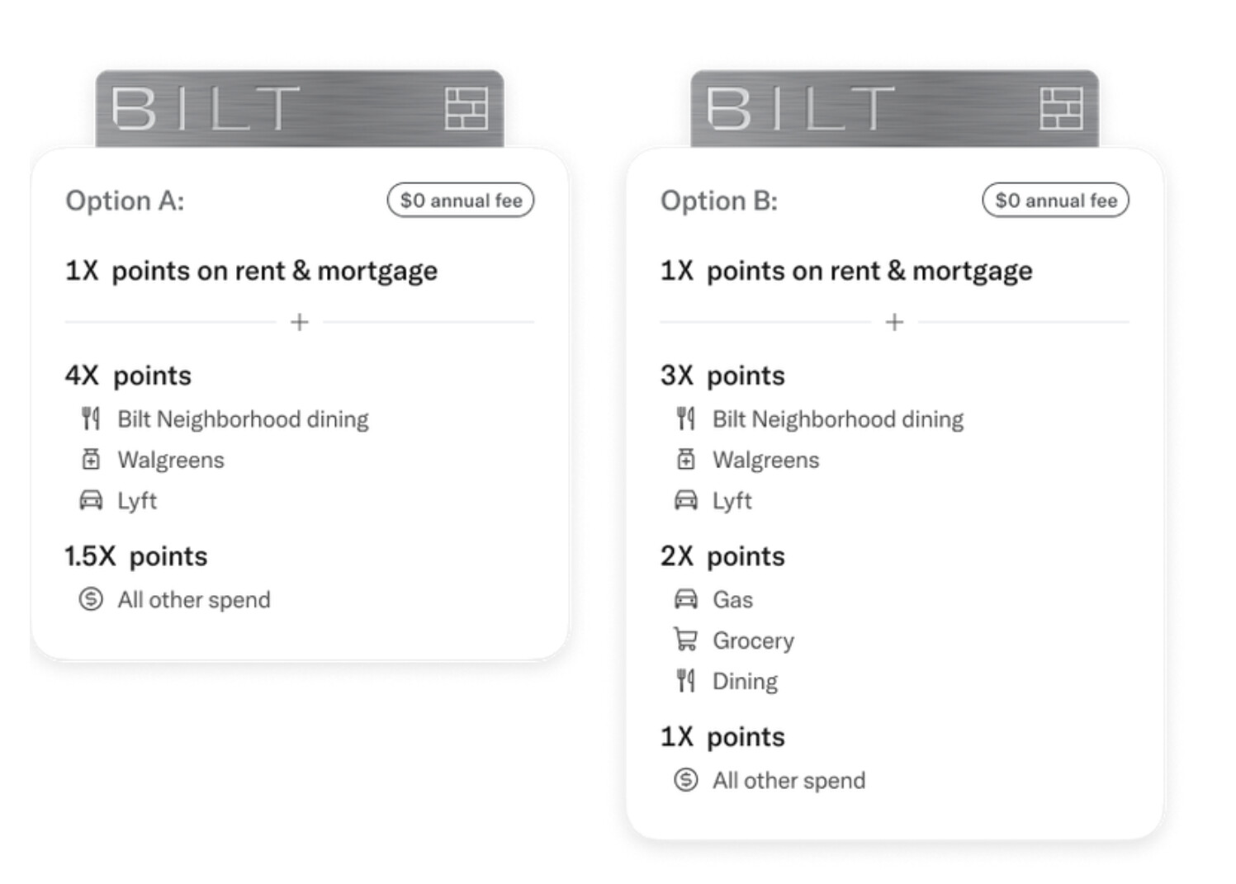Click the plus divider in Option B

(x=894, y=322)
